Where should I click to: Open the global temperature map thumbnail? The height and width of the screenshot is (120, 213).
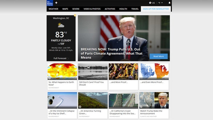(62, 71)
